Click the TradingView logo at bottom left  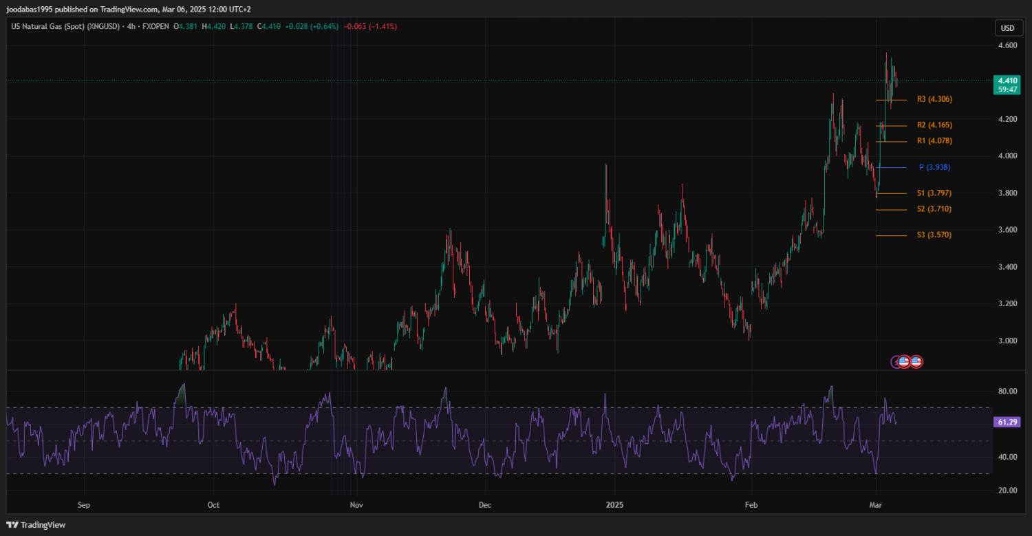coord(36,525)
